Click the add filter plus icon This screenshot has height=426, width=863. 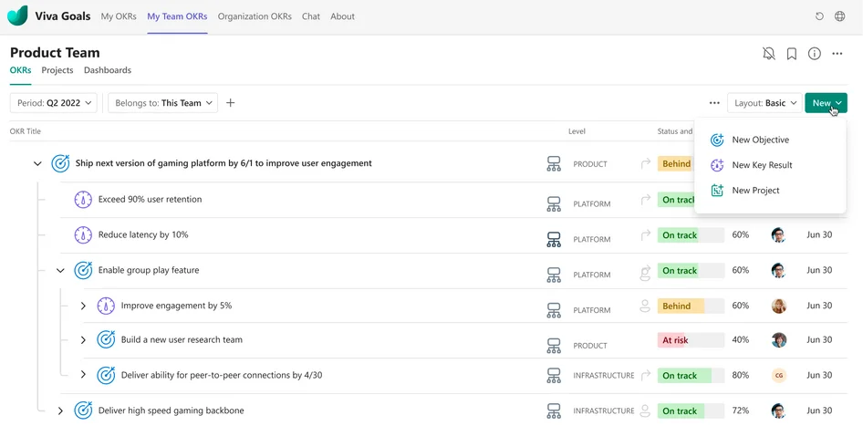click(x=231, y=103)
